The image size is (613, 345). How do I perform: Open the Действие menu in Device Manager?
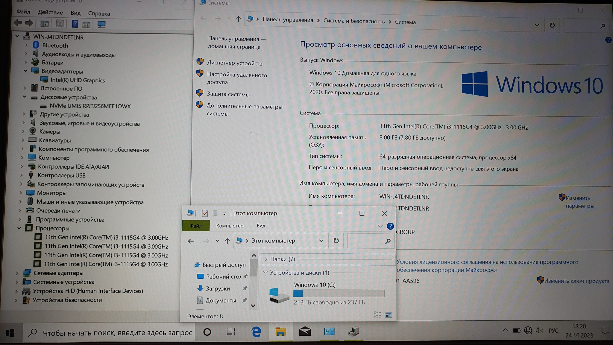point(50,13)
